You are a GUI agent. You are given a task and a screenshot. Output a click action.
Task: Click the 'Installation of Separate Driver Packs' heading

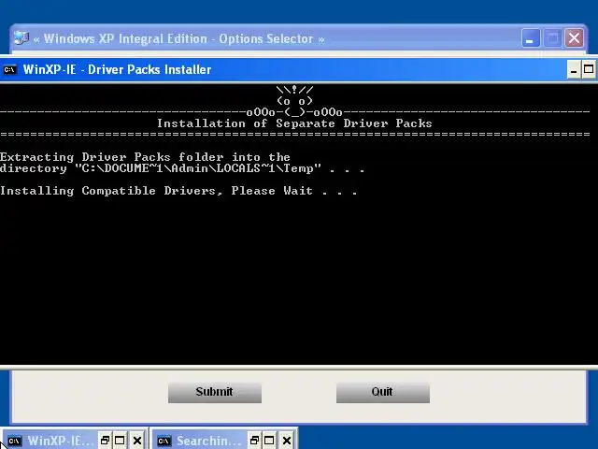coord(294,123)
